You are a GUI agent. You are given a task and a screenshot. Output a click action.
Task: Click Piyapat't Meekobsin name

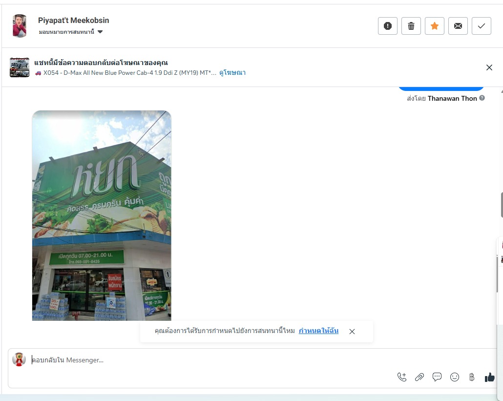(73, 20)
